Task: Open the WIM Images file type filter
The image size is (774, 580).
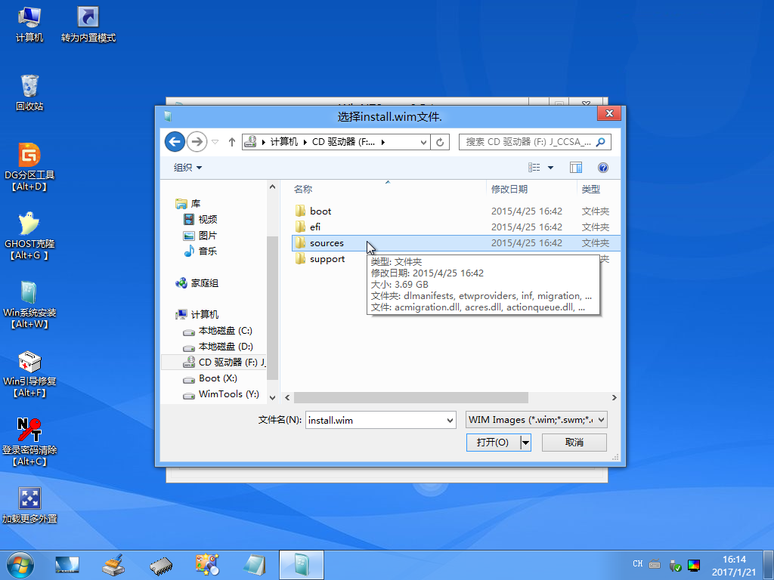Action: point(537,420)
